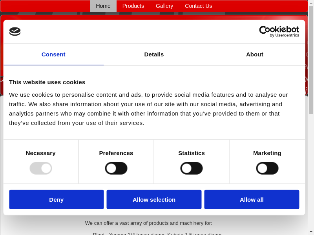The width and height of the screenshot is (314, 235).
Task: Click the site logo icon in the dialog
Action: coord(15,31)
